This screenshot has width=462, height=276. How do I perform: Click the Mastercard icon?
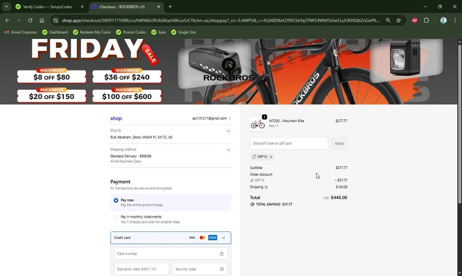click(202, 237)
